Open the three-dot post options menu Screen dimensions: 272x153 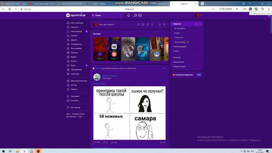[164, 68]
